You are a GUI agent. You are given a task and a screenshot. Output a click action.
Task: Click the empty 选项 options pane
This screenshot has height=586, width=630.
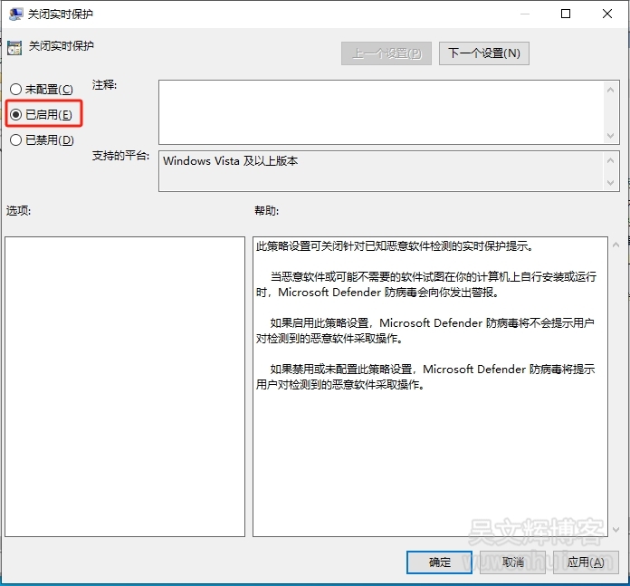[125, 387]
